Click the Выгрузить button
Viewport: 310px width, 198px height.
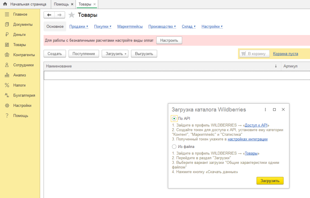[x=144, y=54]
